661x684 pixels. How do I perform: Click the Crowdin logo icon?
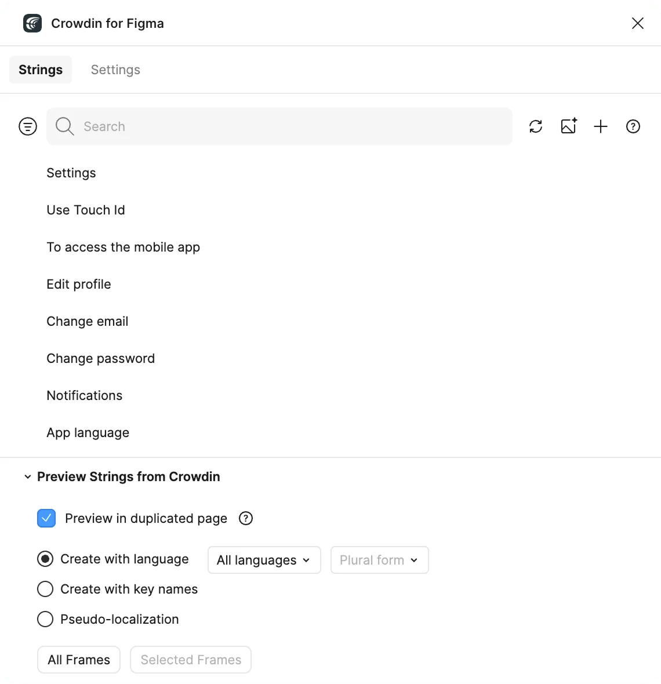[32, 23]
